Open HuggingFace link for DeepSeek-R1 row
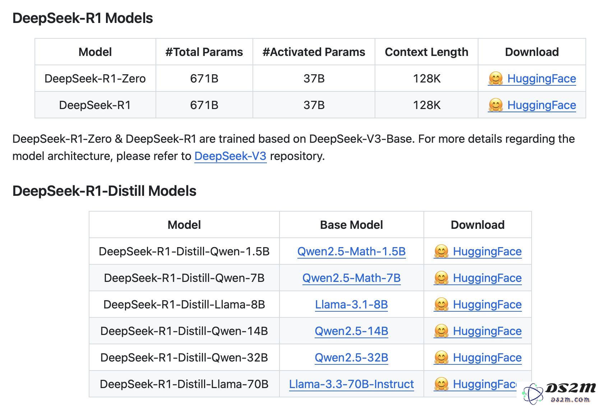Viewport: 602px width, 406px height. (532, 105)
